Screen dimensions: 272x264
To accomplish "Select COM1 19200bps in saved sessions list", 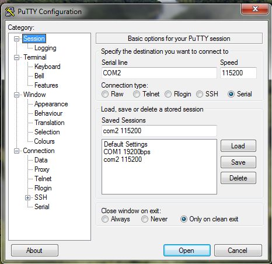I will point(127,152).
